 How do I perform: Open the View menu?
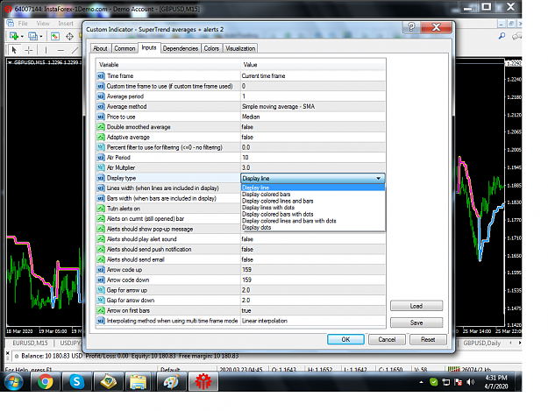click(43, 24)
